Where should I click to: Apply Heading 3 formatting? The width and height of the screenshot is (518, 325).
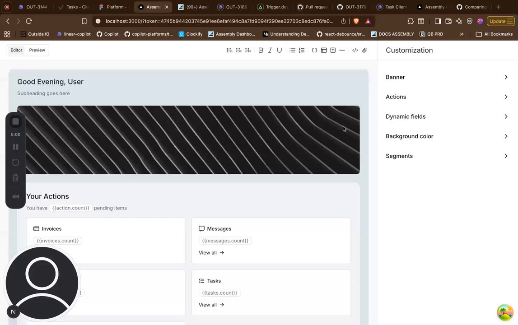(248, 50)
